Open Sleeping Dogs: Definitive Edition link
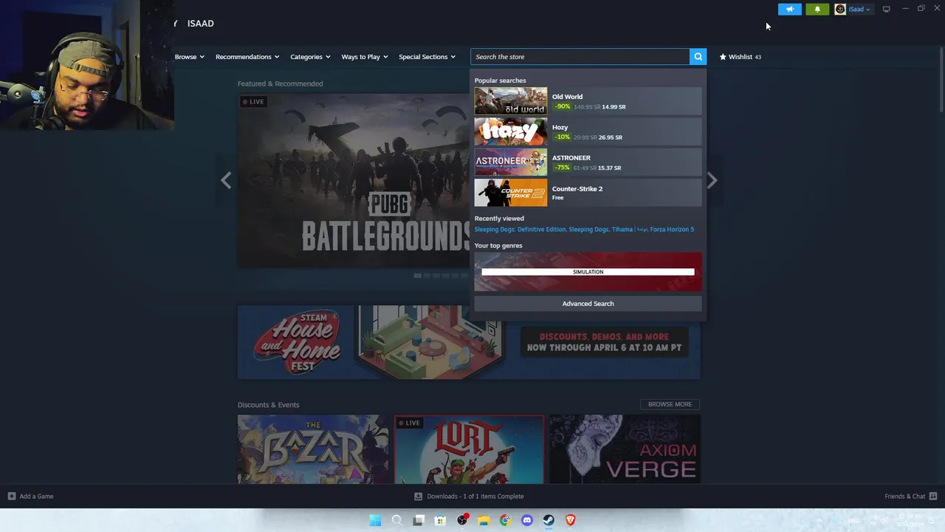Viewport: 945px width, 532px height. click(520, 229)
